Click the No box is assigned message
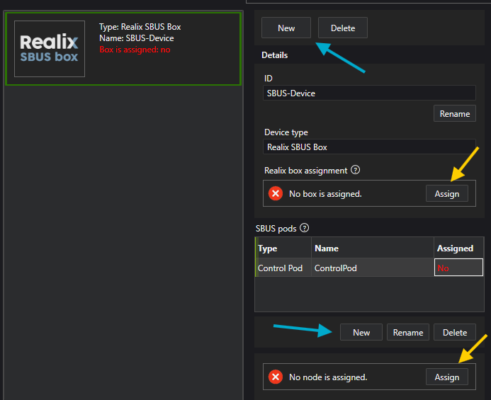491x400 pixels. click(x=325, y=194)
